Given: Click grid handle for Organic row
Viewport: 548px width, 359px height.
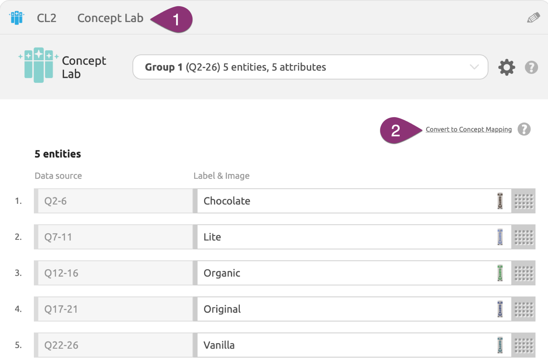Looking at the screenshot, I should click(523, 273).
